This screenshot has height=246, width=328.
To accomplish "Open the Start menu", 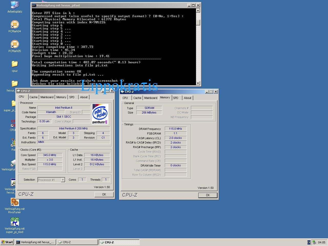I will tap(7, 242).
